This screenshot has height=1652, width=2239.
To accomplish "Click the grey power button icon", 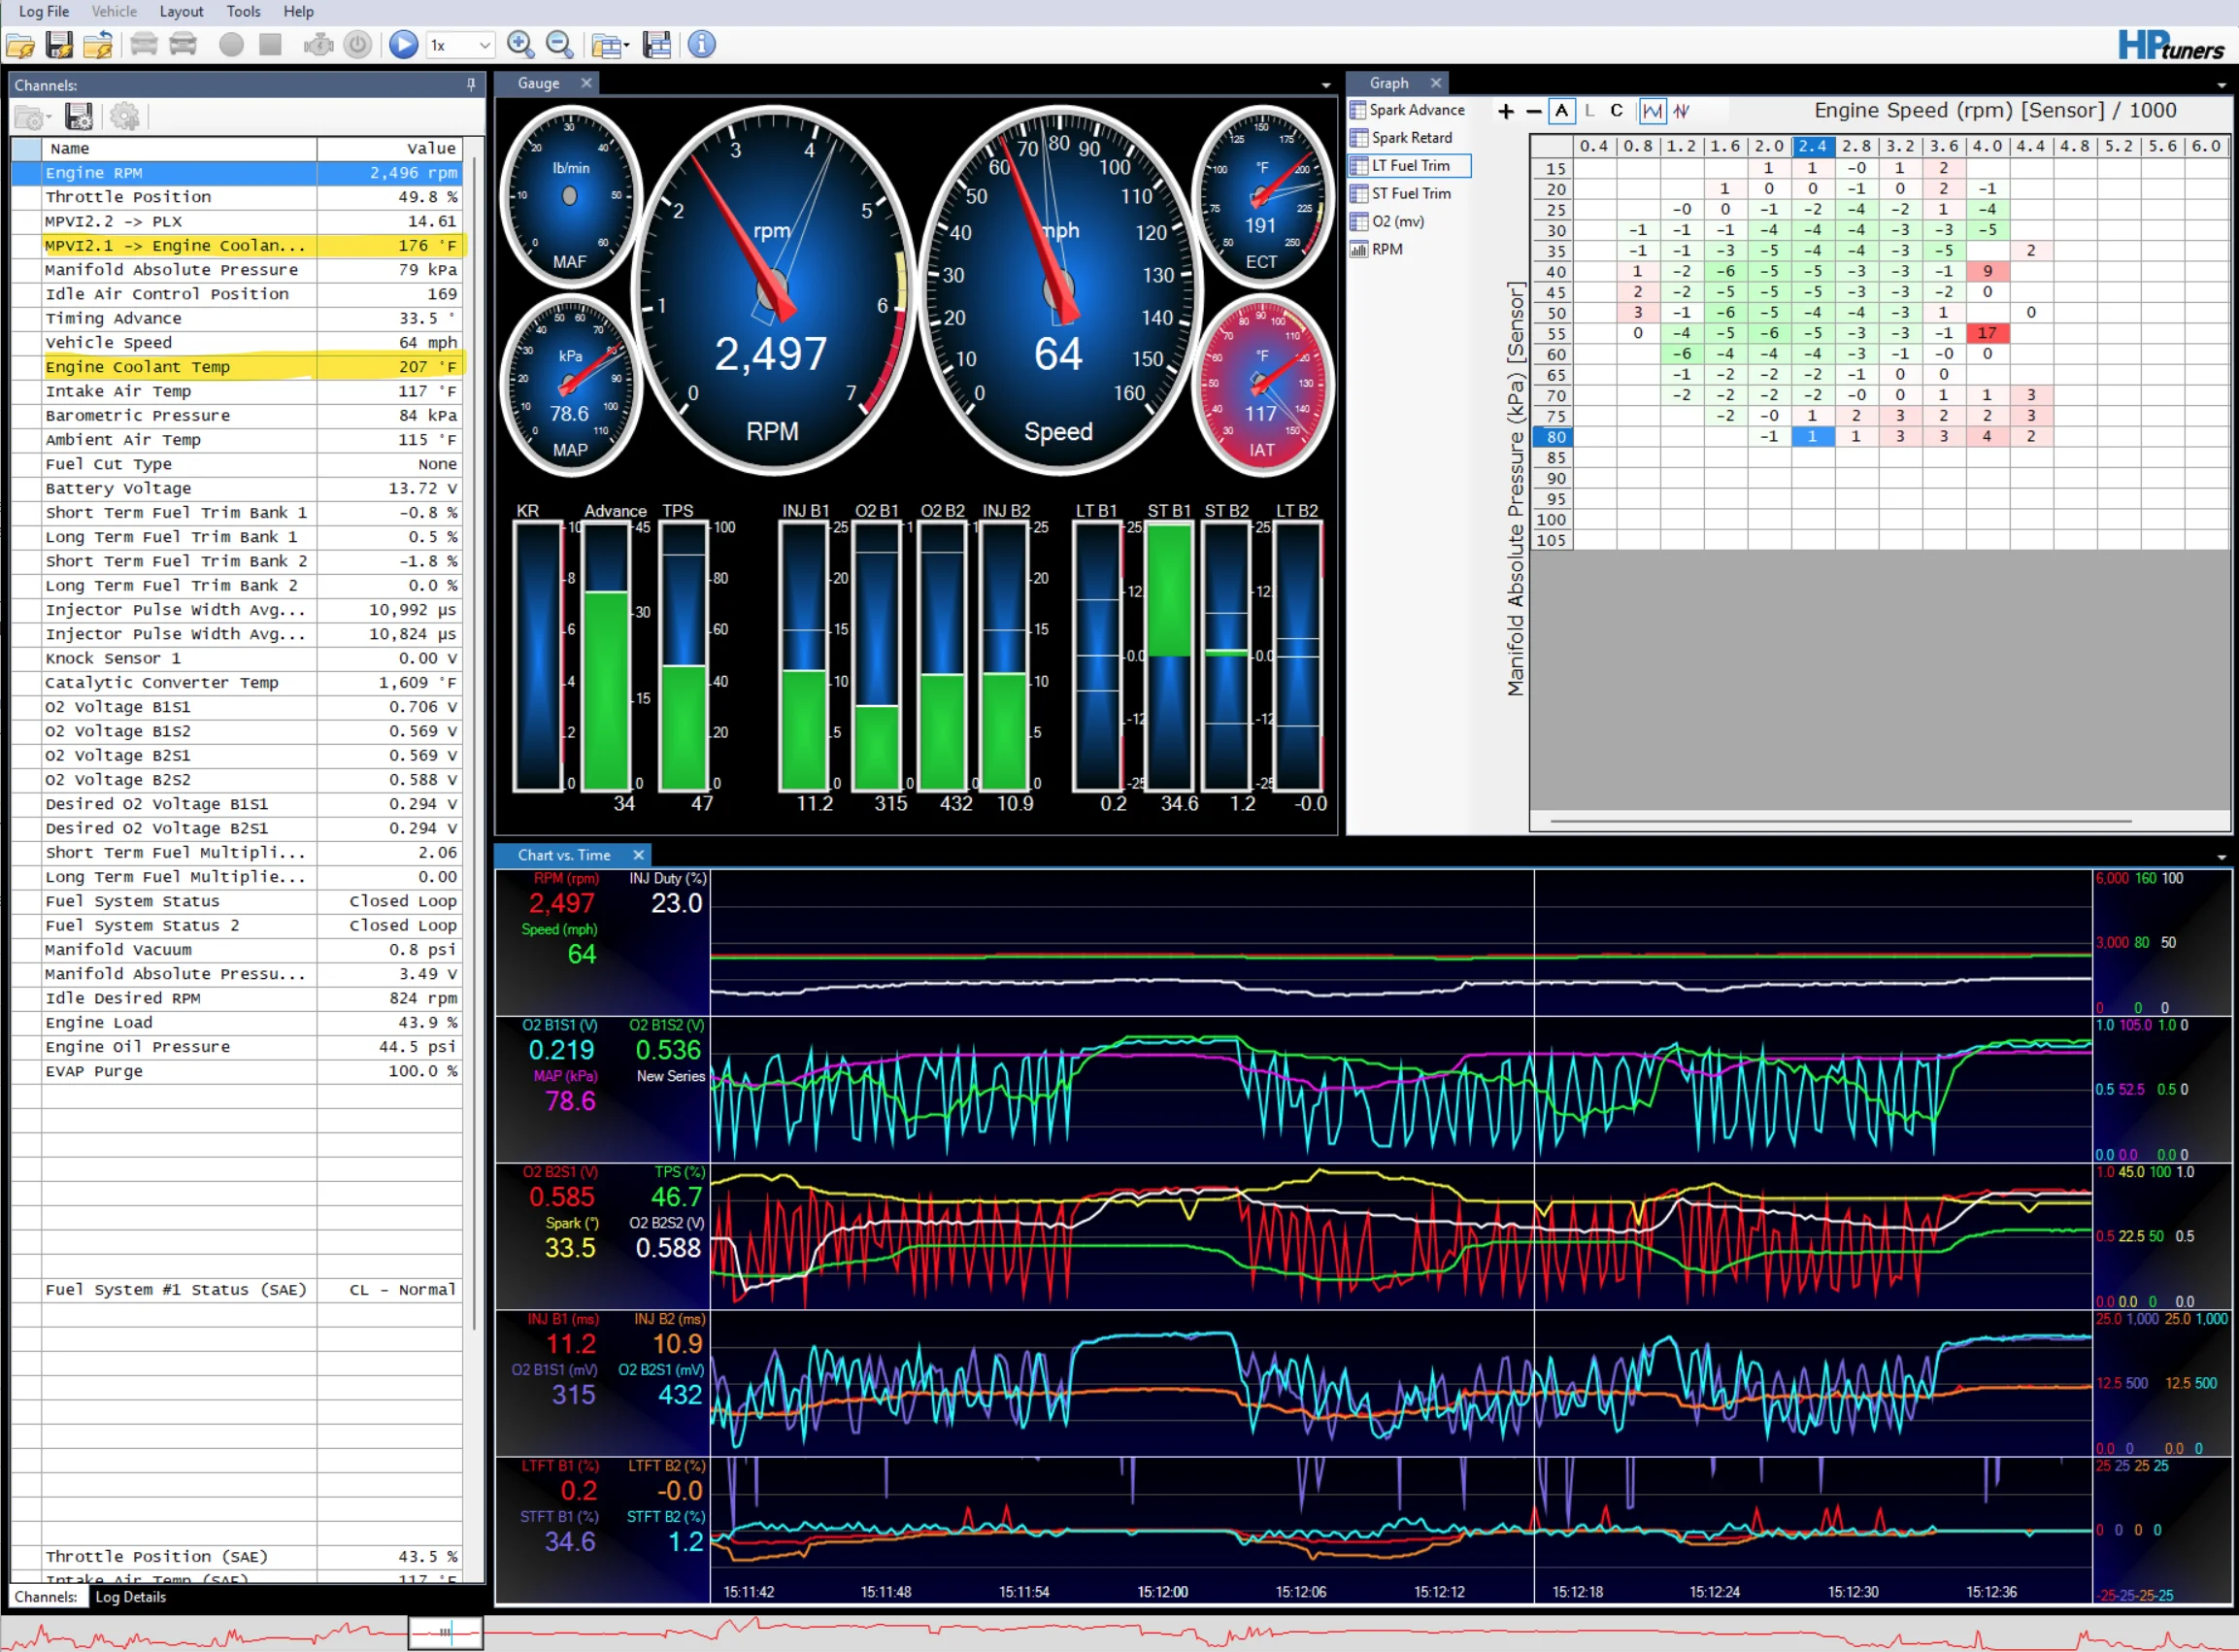I will [x=358, y=45].
